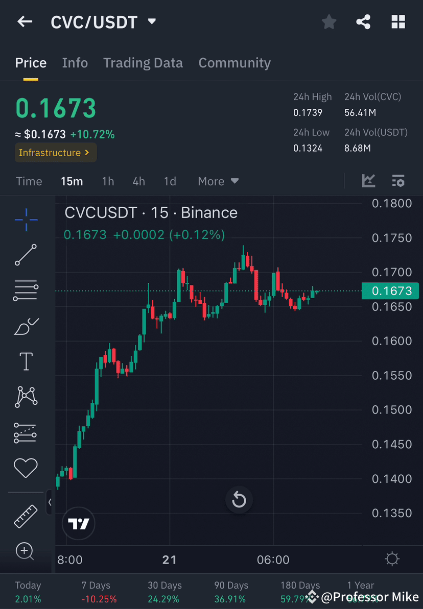Open the horizontal lines drawing tool
Viewport: 423px width, 609px height.
coord(26,290)
